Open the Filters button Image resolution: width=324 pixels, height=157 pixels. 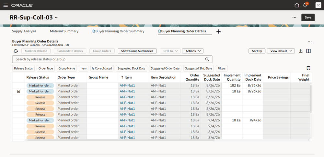click(222, 68)
